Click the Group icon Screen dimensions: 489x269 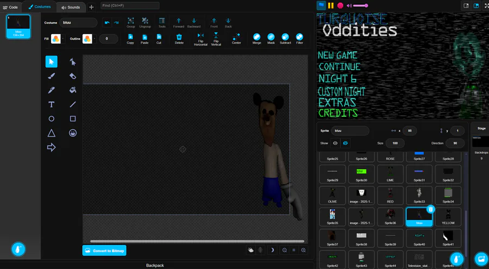pyautogui.click(x=130, y=22)
